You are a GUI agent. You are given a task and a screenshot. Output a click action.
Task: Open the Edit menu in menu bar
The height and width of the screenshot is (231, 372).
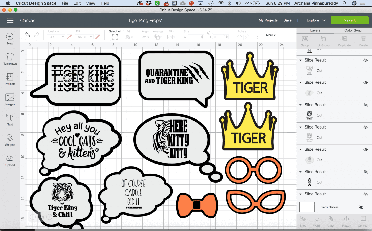click(77, 3)
